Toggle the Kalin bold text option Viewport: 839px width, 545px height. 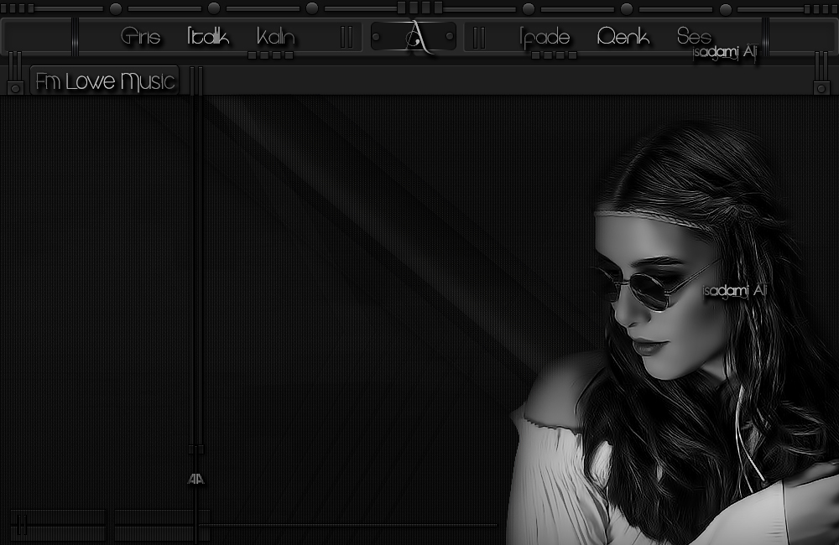point(275,36)
